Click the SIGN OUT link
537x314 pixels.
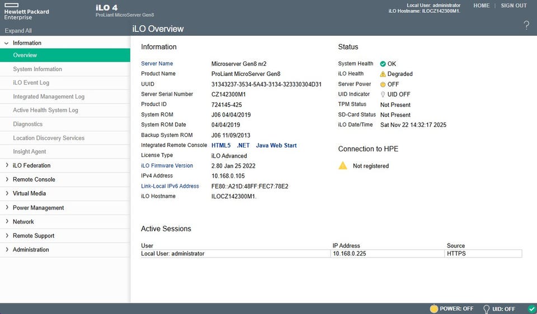pyautogui.click(x=514, y=6)
